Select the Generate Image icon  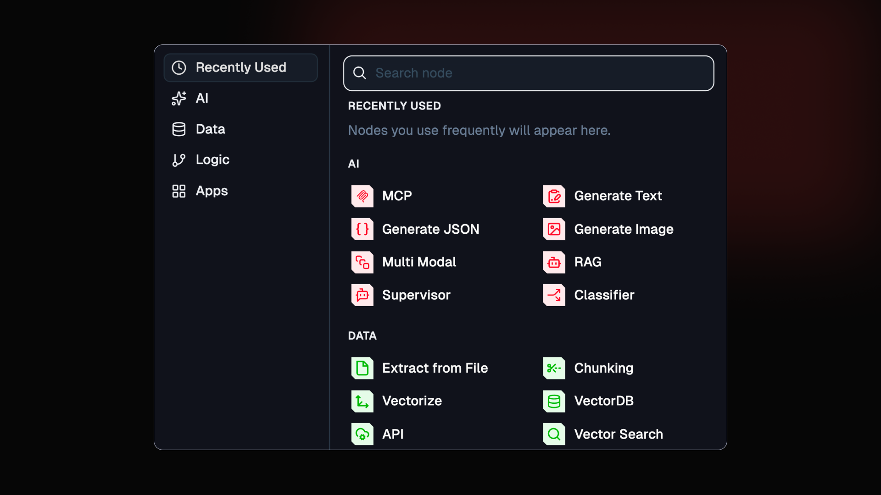point(554,229)
